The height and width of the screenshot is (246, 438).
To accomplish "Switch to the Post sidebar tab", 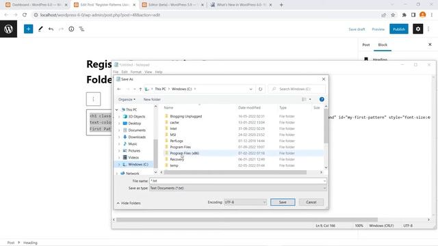I will point(366,44).
